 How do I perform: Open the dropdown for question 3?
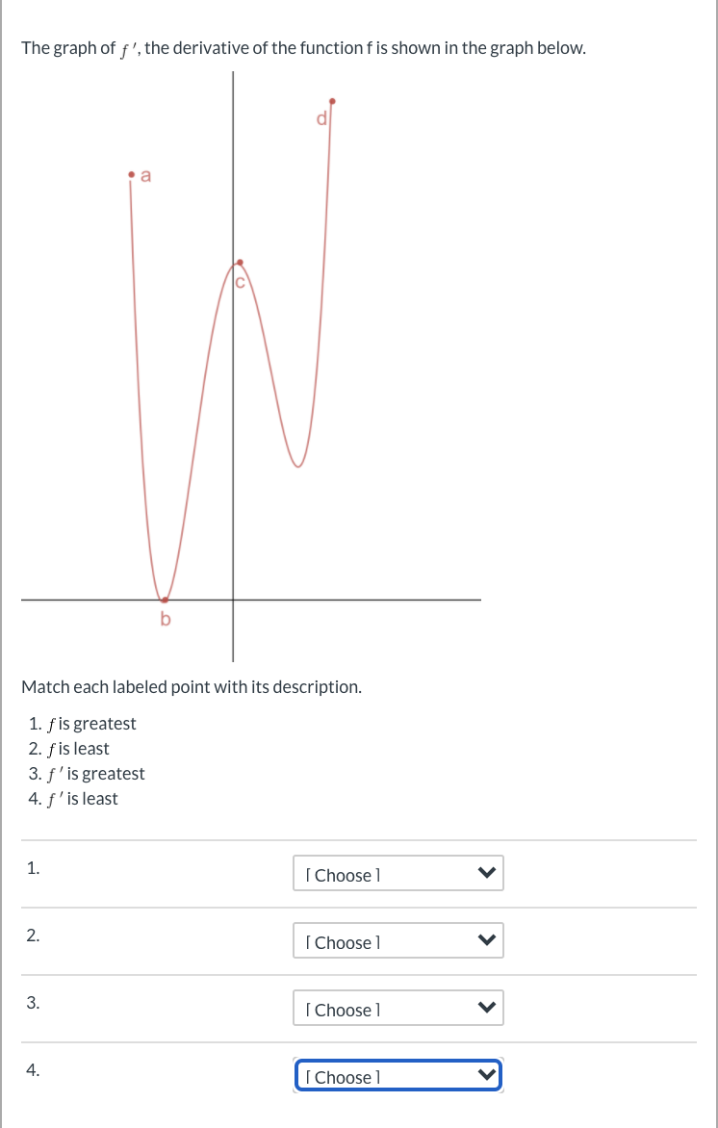[397, 1008]
